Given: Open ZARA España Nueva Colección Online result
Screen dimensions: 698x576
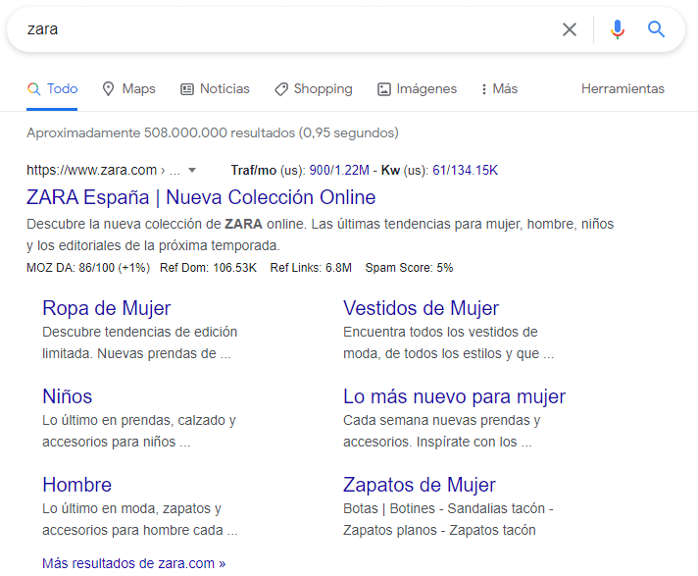Looking at the screenshot, I should tap(201, 197).
